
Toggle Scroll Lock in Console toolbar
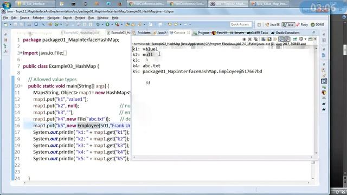269,39
